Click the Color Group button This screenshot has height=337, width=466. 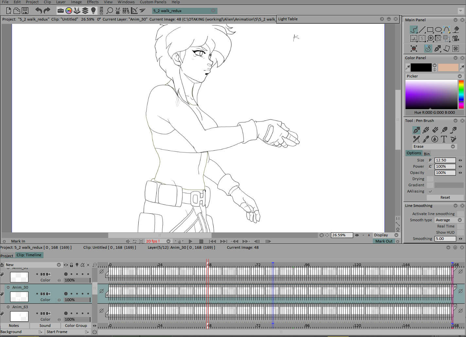(76, 326)
